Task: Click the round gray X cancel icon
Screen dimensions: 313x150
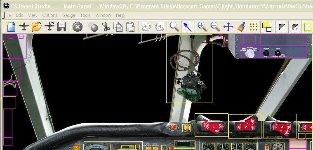Action: point(78,27)
